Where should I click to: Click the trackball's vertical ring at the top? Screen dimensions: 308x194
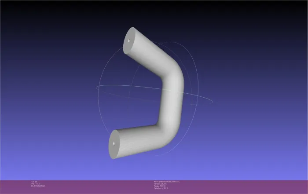(176, 43)
